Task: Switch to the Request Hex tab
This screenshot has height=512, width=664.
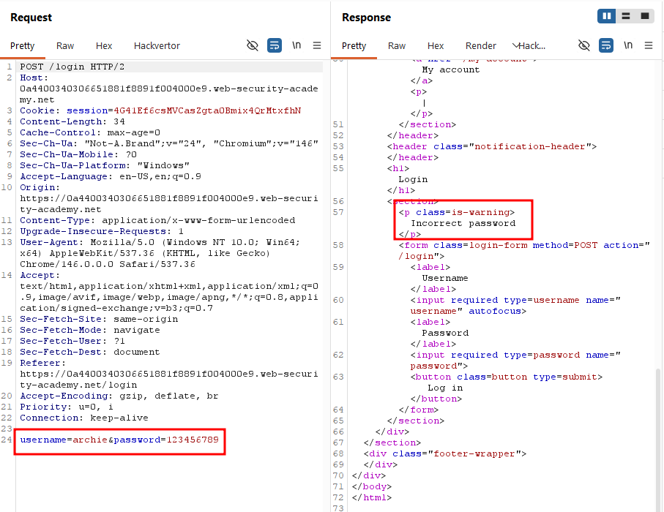Action: point(104,45)
